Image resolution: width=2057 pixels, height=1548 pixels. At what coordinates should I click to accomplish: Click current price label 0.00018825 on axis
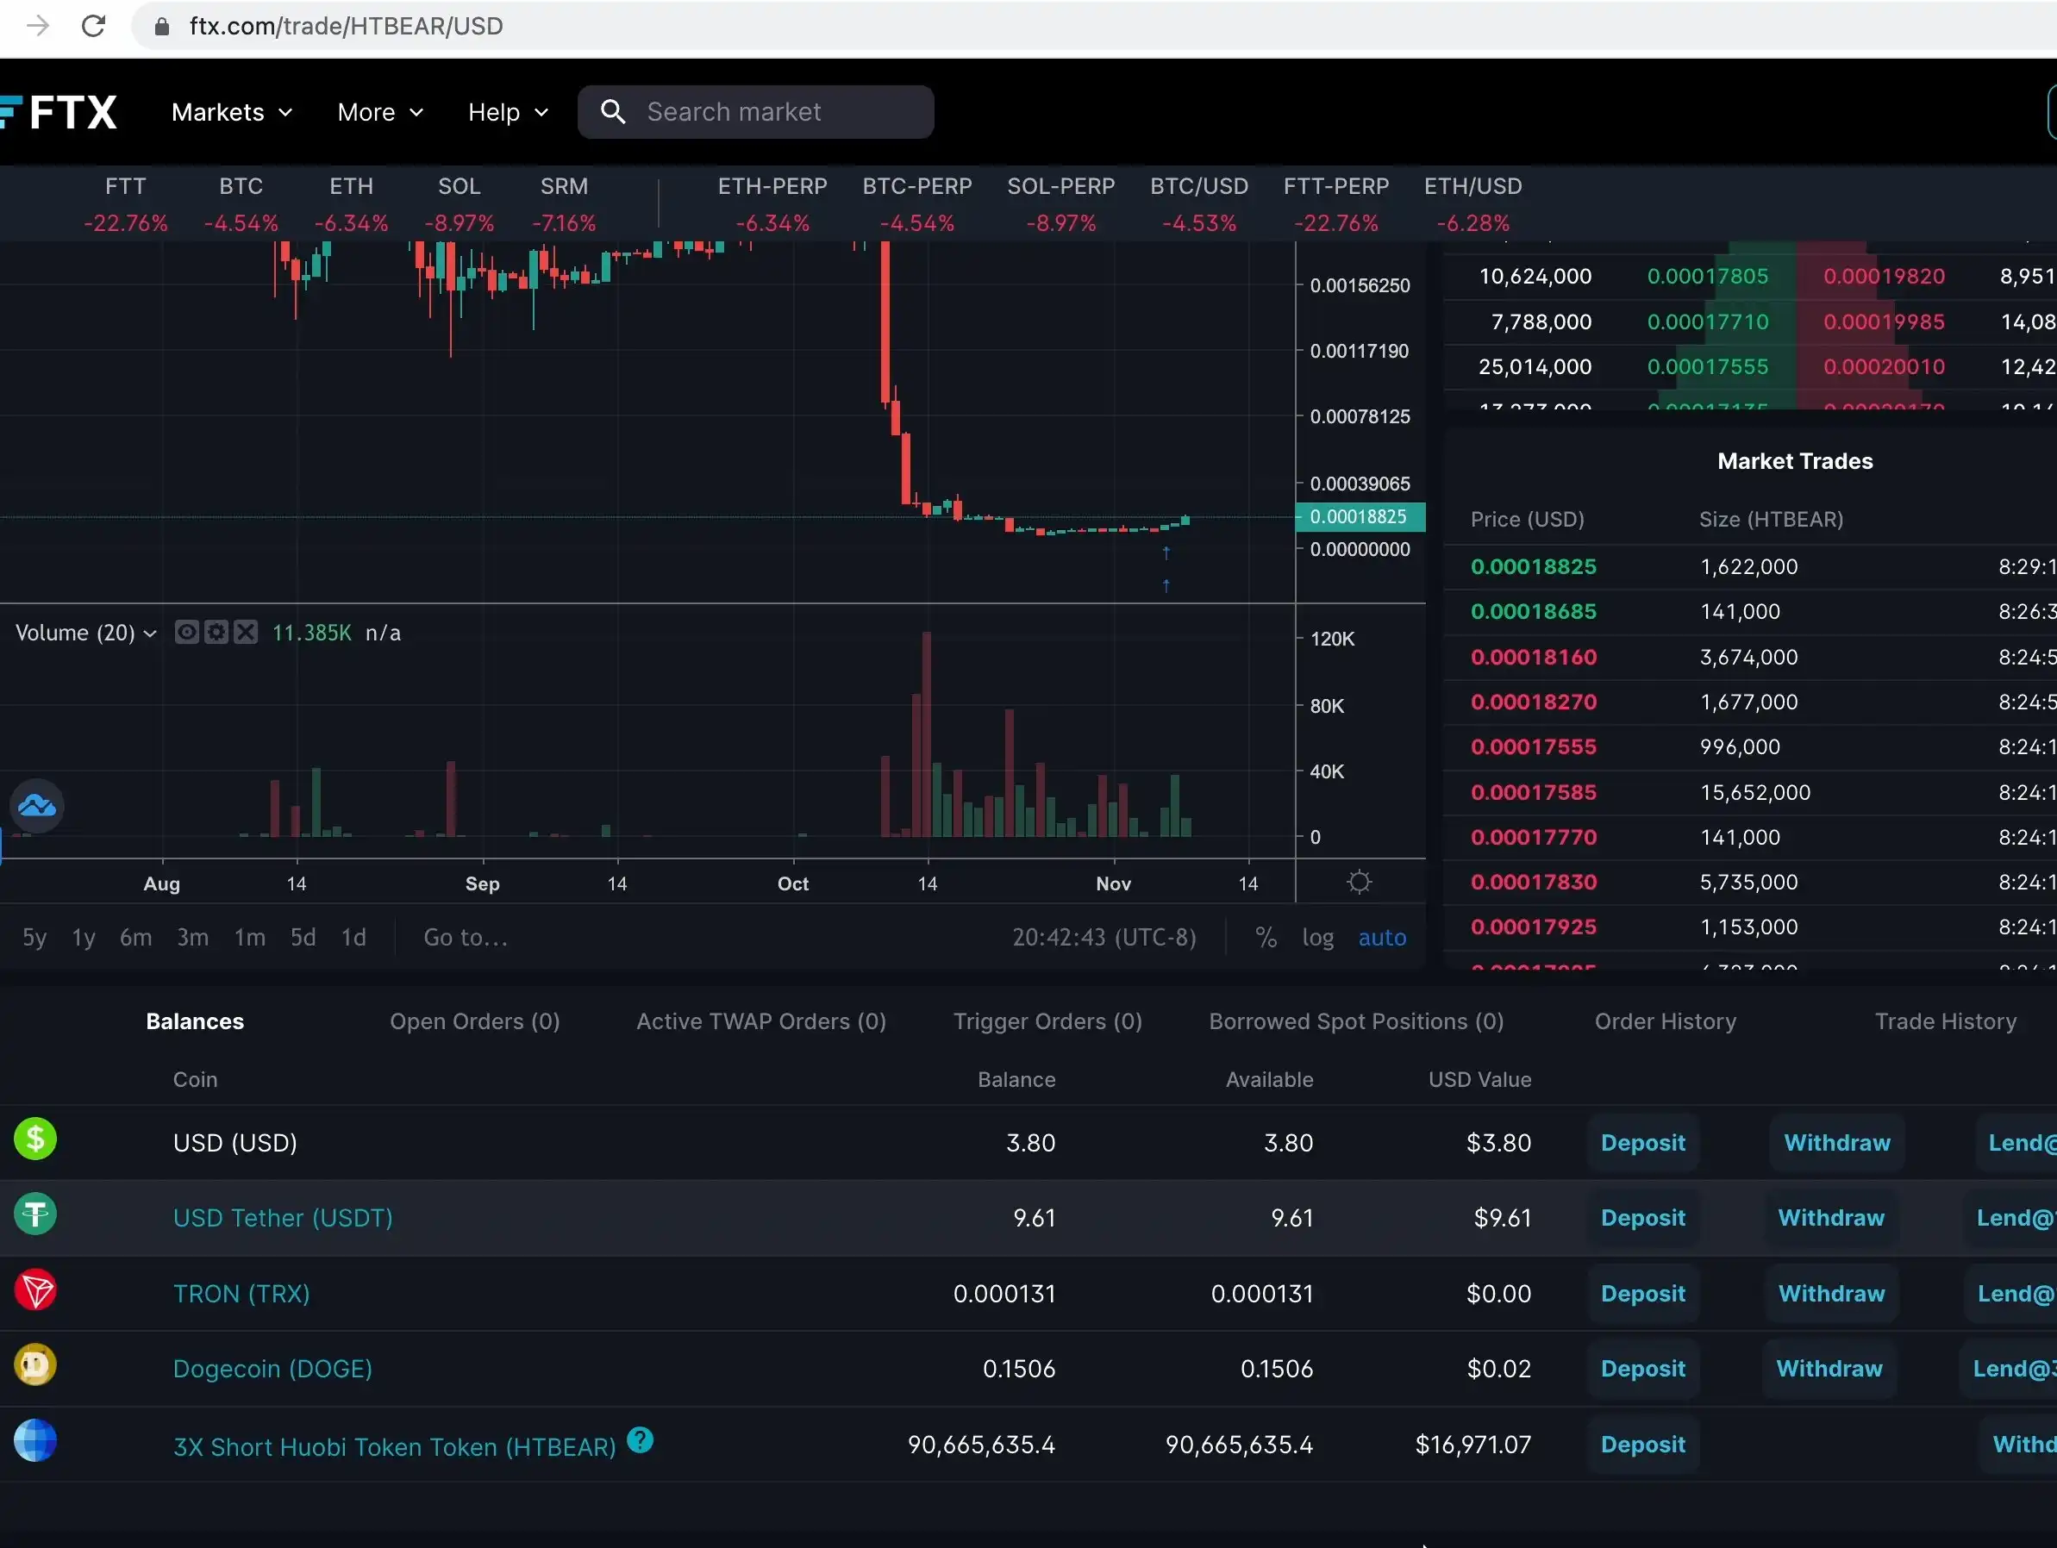tap(1360, 517)
